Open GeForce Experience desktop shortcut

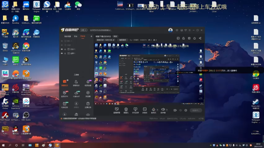pyautogui.click(x=16, y=104)
